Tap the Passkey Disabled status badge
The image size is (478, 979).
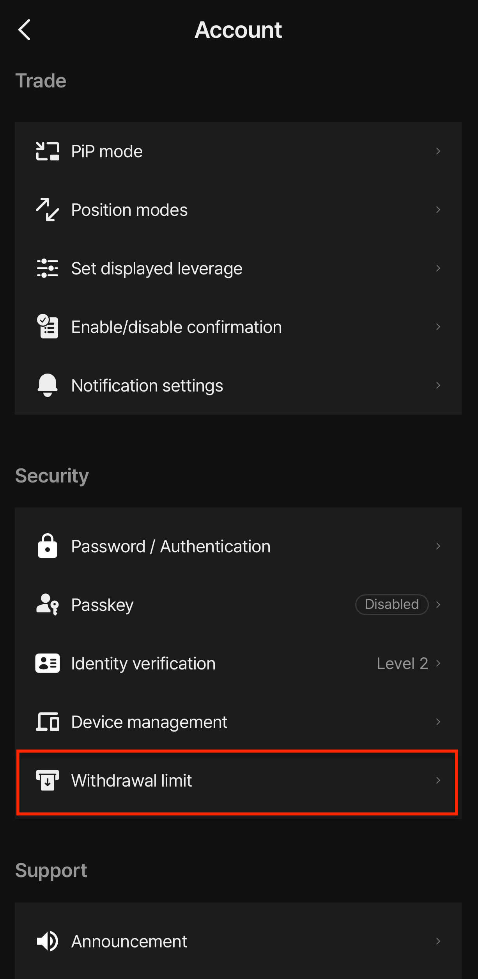392,604
